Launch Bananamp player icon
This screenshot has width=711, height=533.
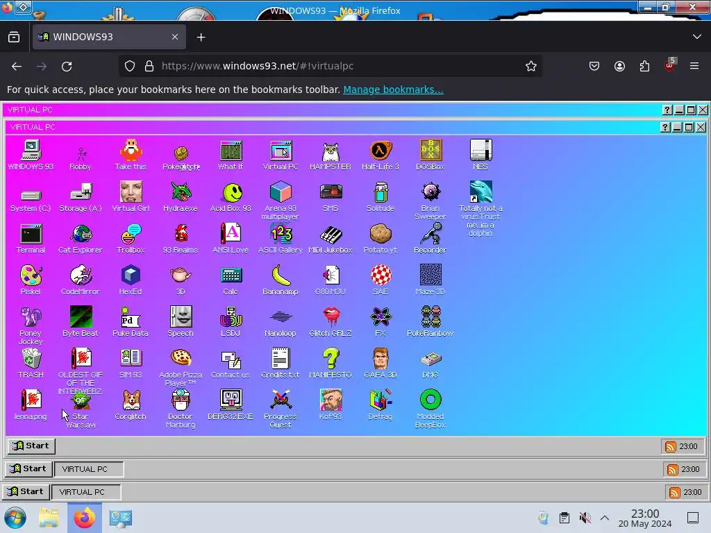pyautogui.click(x=281, y=280)
